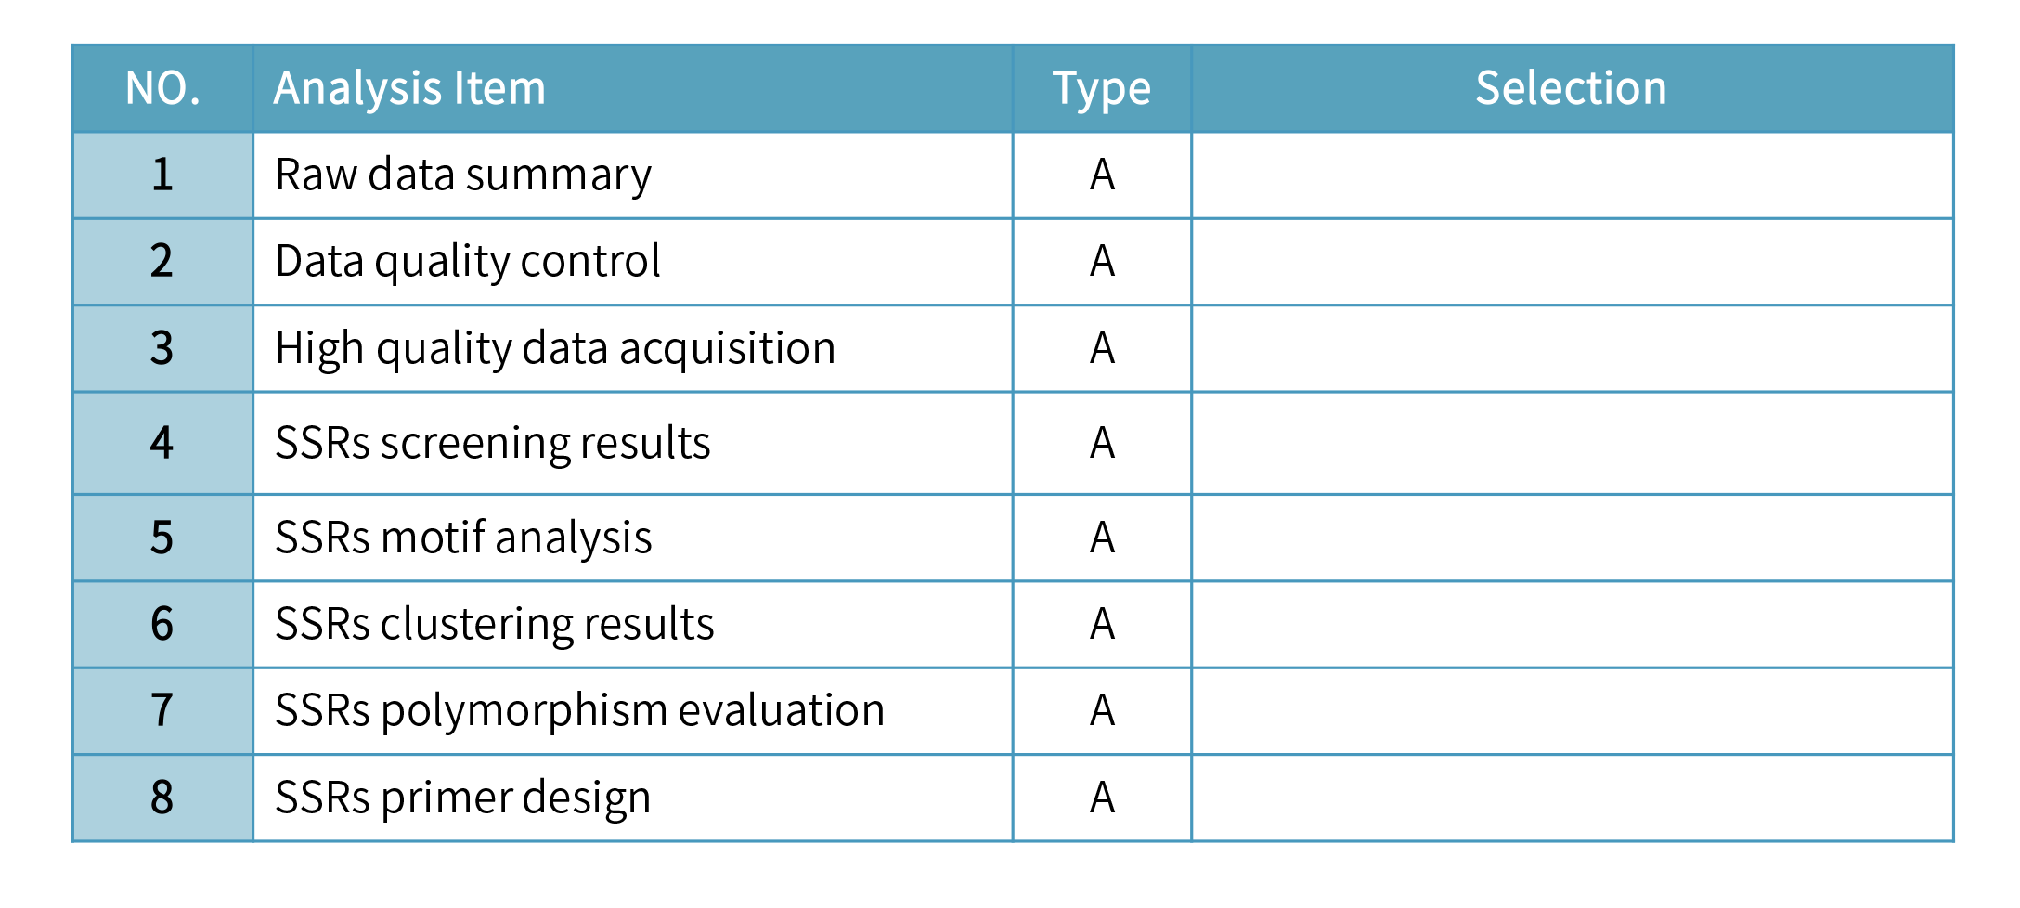Viewport: 2020px width, 908px height.
Task: Click the Selection cell for Data quality control
Action: click(1571, 262)
